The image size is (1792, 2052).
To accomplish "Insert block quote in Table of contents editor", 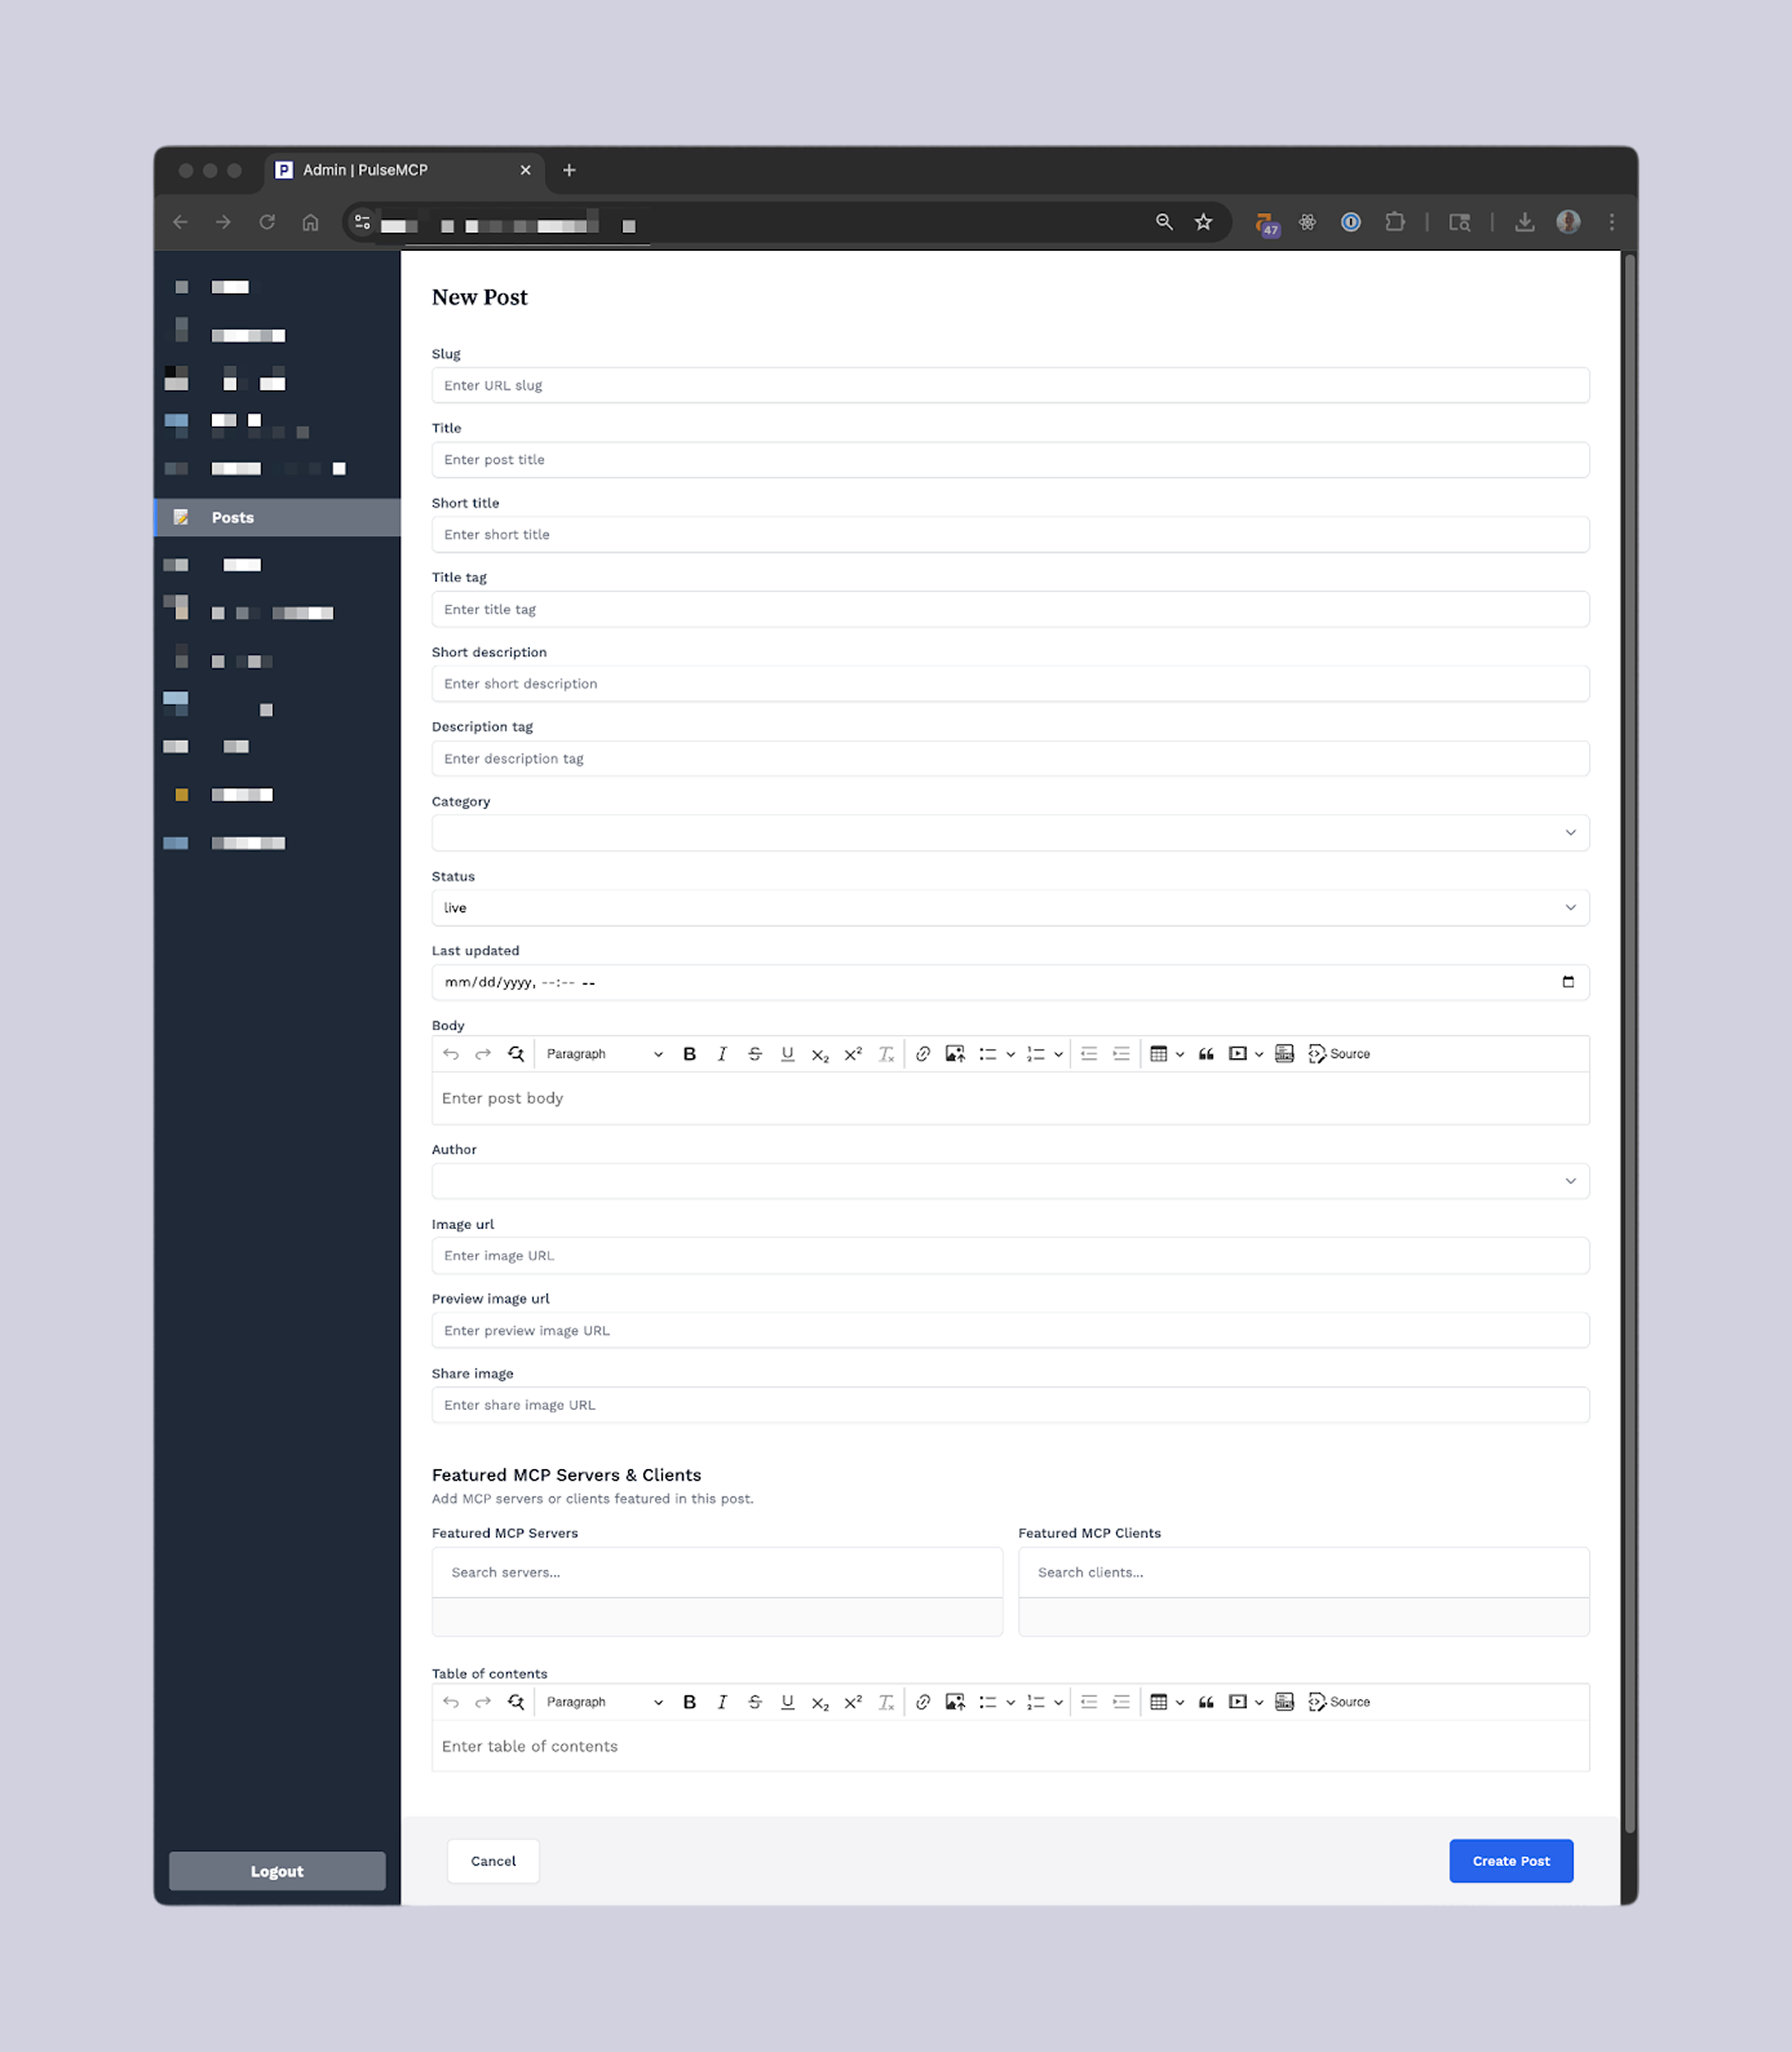I will click(1206, 1702).
